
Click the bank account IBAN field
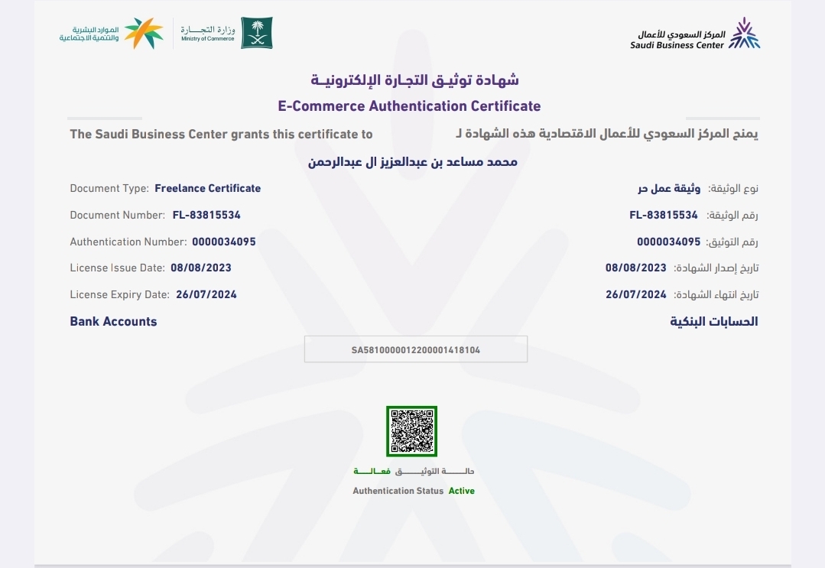tap(416, 349)
